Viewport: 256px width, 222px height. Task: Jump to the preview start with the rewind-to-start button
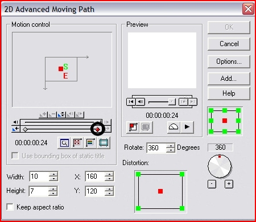pyautogui.click(x=131, y=102)
